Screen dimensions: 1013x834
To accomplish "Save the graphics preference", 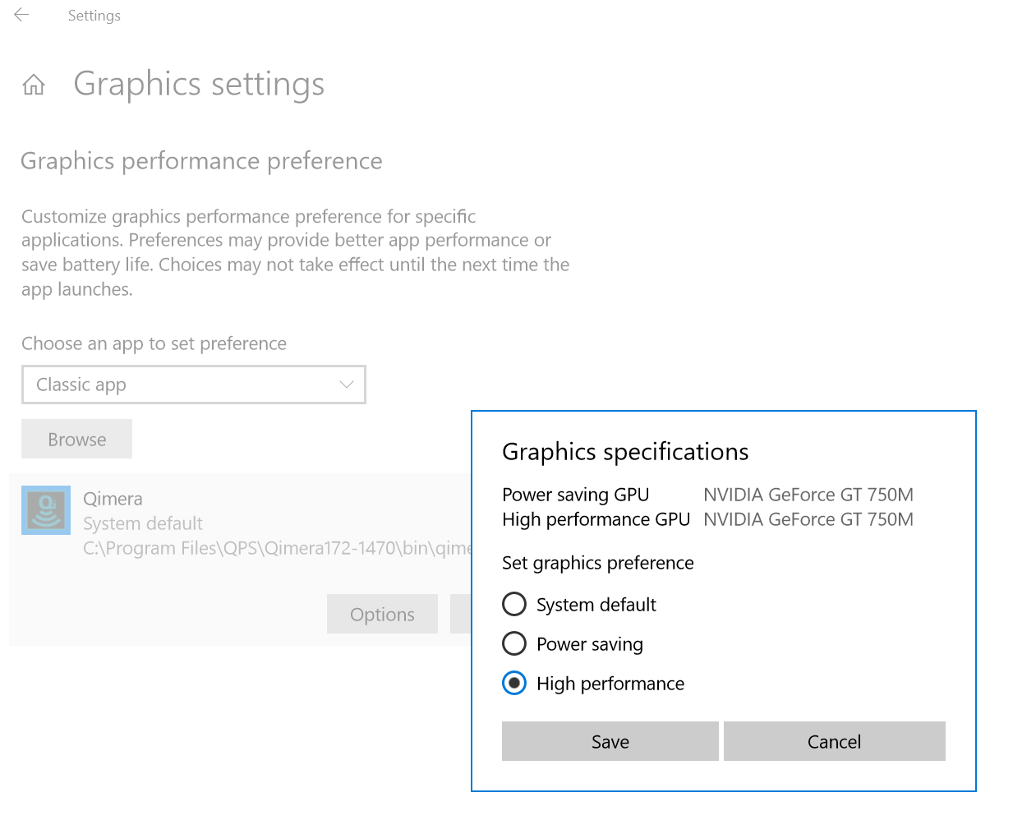I will 610,742.
